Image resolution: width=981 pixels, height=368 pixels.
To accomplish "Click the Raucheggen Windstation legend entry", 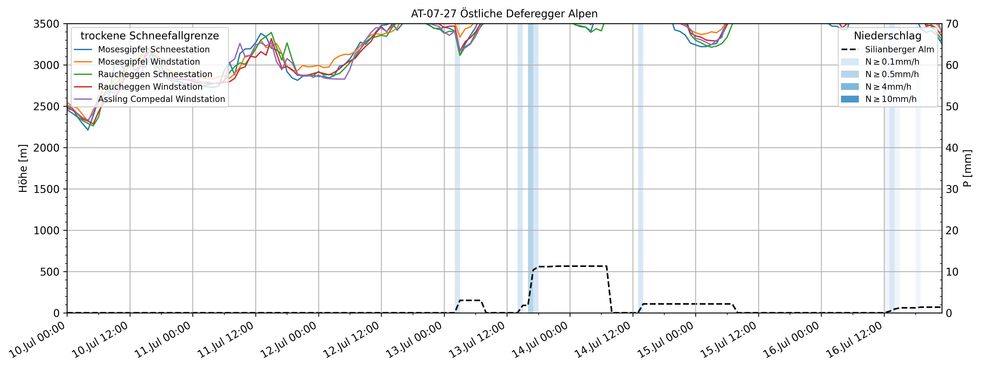I will [x=150, y=87].
